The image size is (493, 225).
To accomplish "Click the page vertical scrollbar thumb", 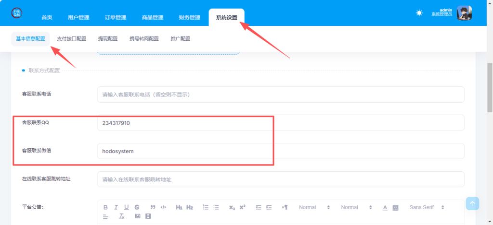I will pos(490,87).
